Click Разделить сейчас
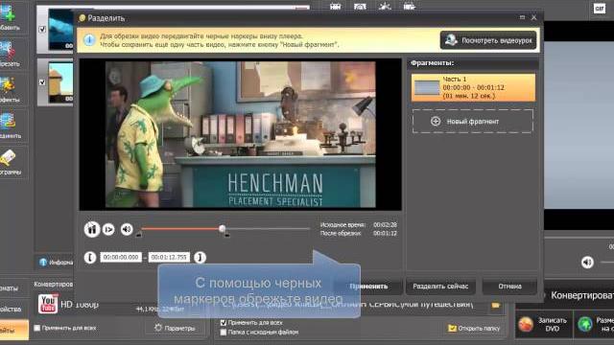 click(x=440, y=287)
